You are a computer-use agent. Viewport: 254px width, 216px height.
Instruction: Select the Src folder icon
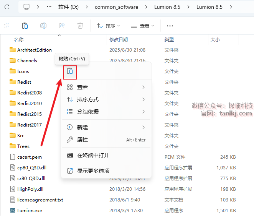coord(13,135)
